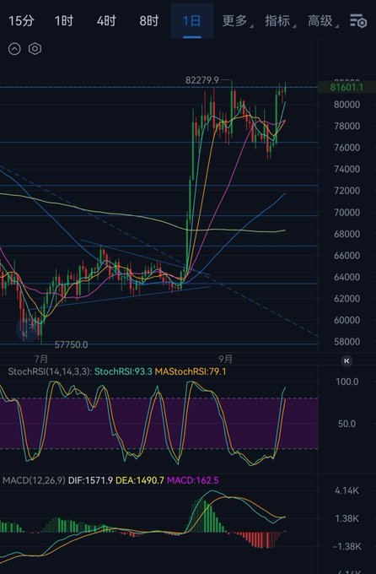Click the 80000 price axis label

(346, 105)
